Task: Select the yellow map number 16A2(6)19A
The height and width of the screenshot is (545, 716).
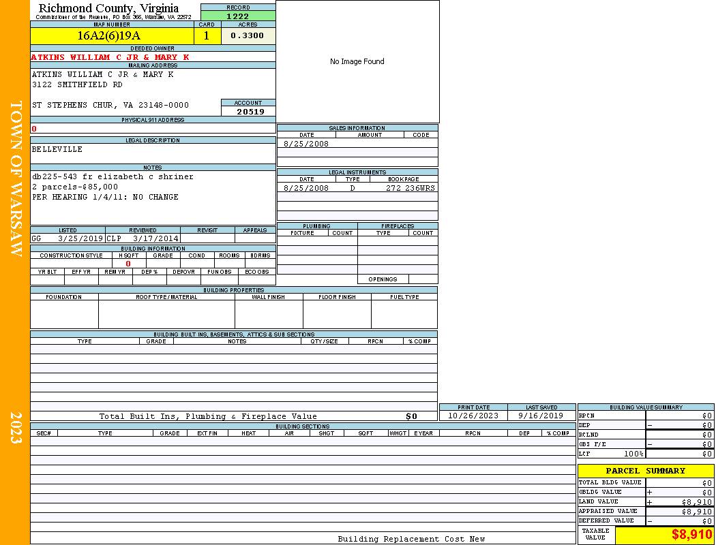Action: tap(109, 35)
